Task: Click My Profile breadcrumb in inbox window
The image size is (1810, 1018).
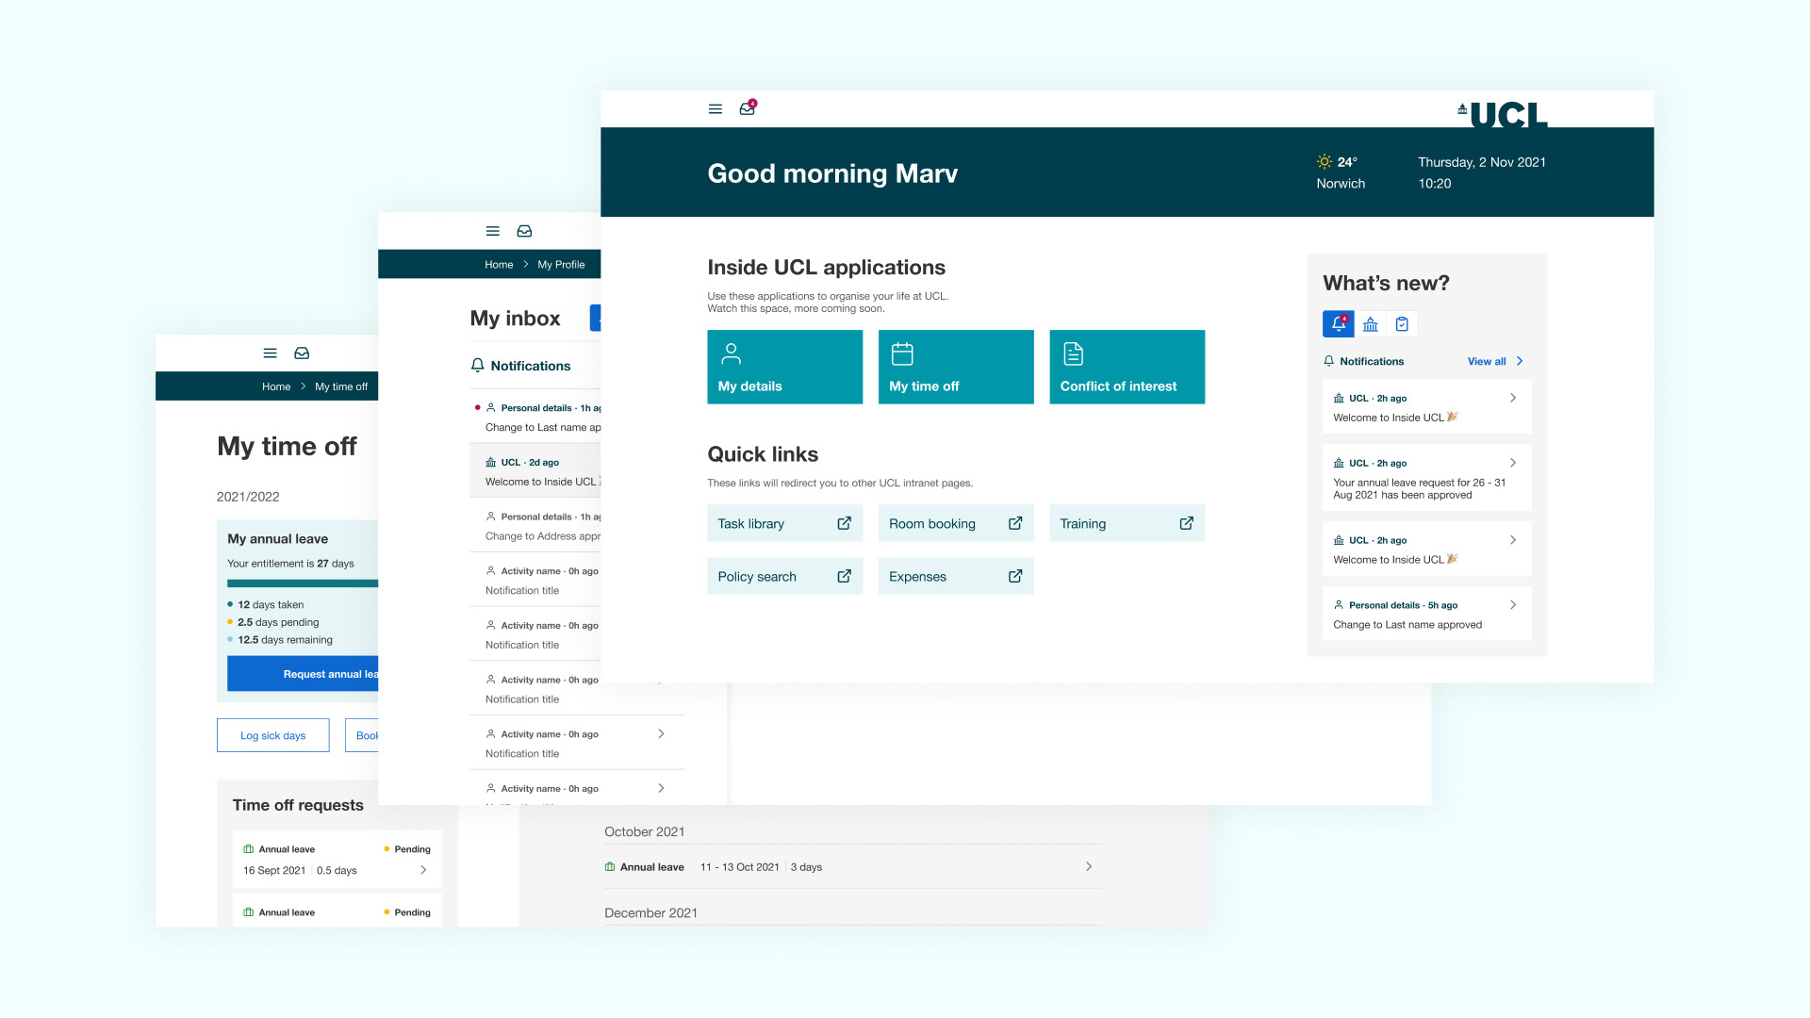Action: (561, 265)
